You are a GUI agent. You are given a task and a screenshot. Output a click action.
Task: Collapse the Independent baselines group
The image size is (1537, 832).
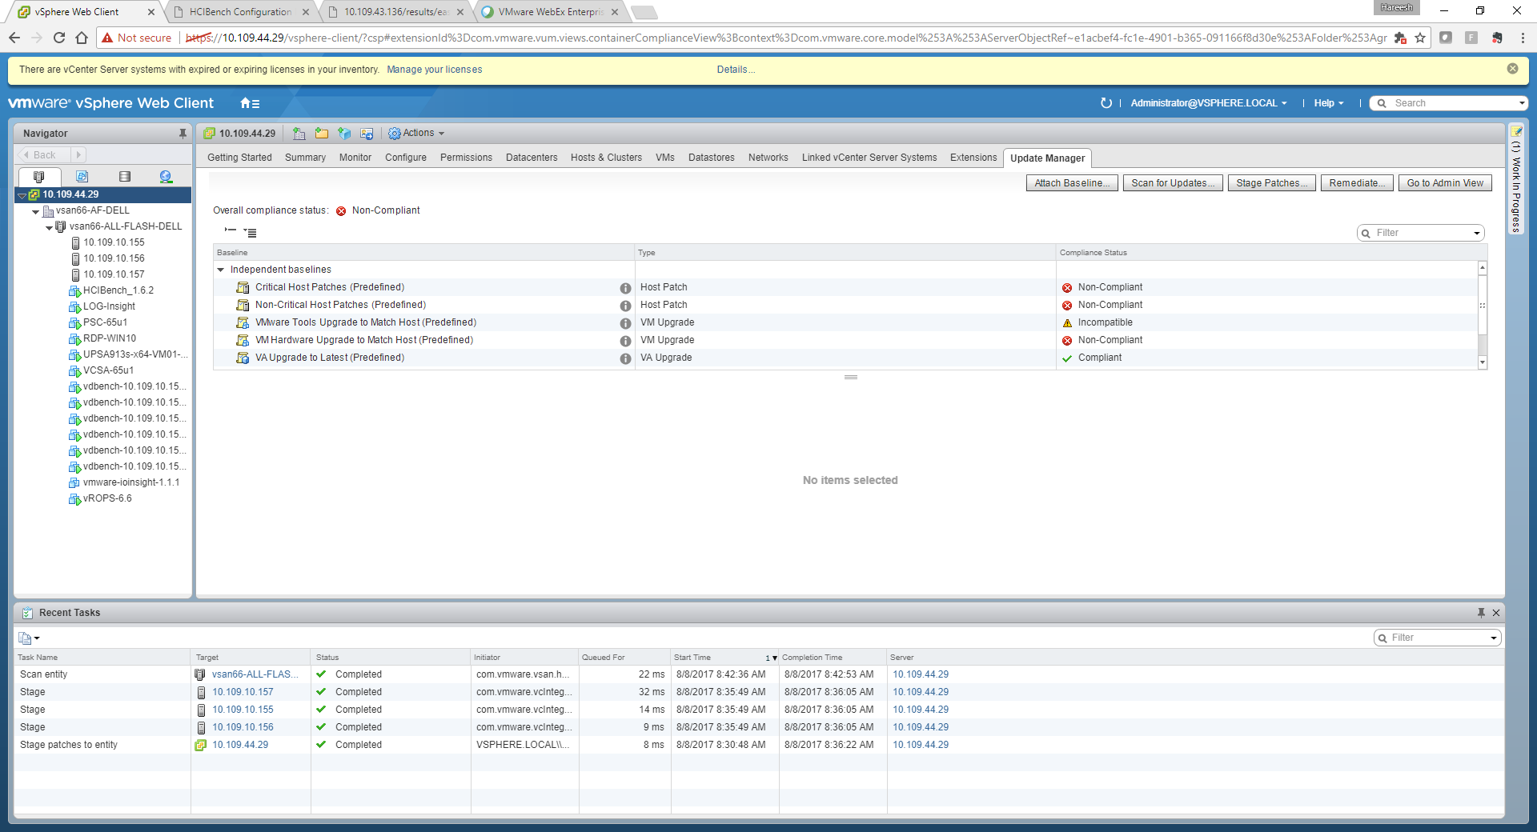click(221, 270)
